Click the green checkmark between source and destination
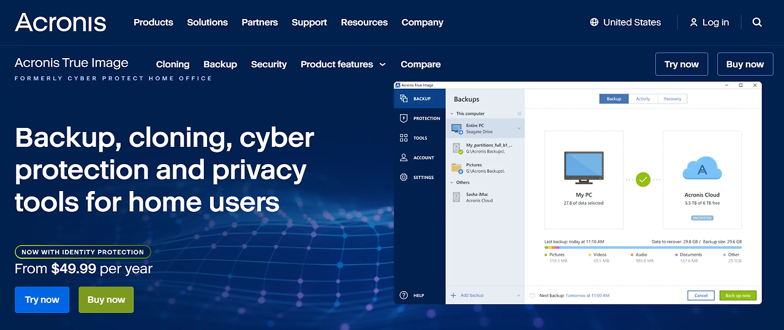The width and height of the screenshot is (784, 330). [643, 179]
